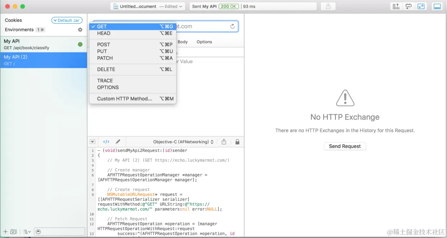Create a new group folder
Image resolution: width=447 pixels, height=238 pixels.
(13, 232)
